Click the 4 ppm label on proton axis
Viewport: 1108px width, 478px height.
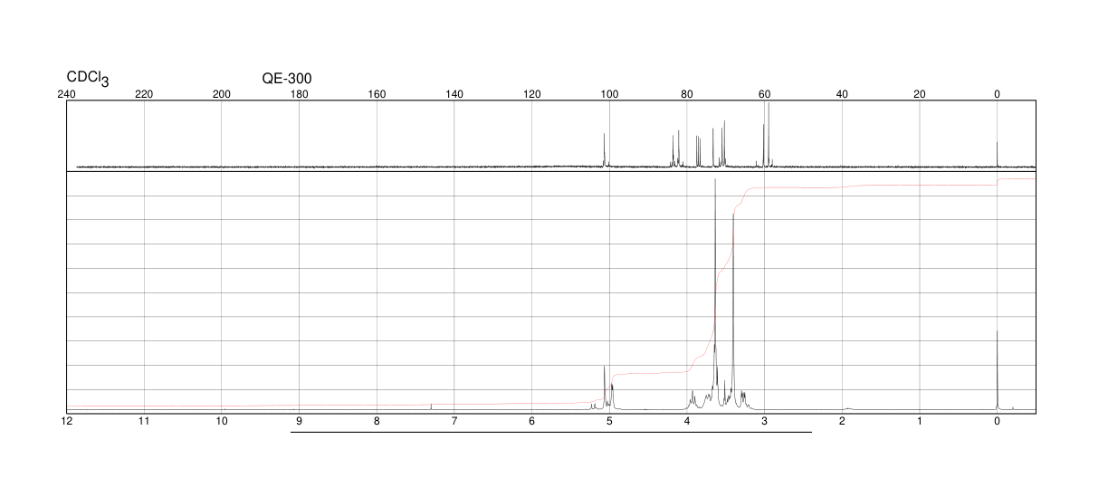coord(687,421)
